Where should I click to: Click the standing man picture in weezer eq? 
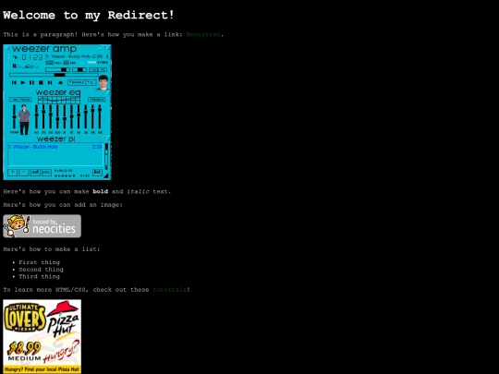tap(24, 119)
